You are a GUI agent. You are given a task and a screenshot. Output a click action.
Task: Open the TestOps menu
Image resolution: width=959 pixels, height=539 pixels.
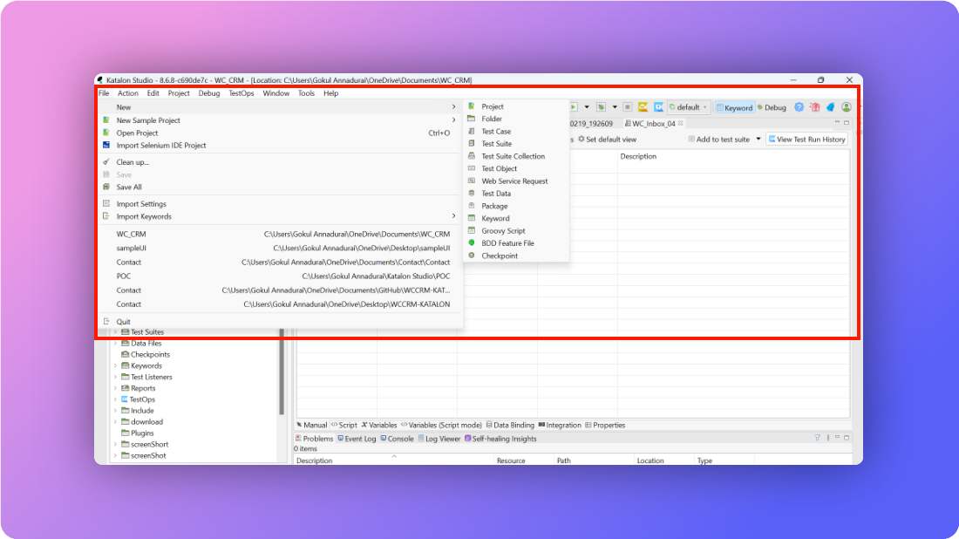click(x=241, y=93)
